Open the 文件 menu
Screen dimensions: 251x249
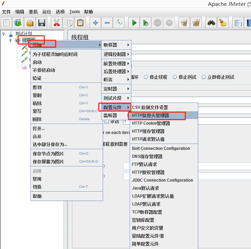coord(7,12)
